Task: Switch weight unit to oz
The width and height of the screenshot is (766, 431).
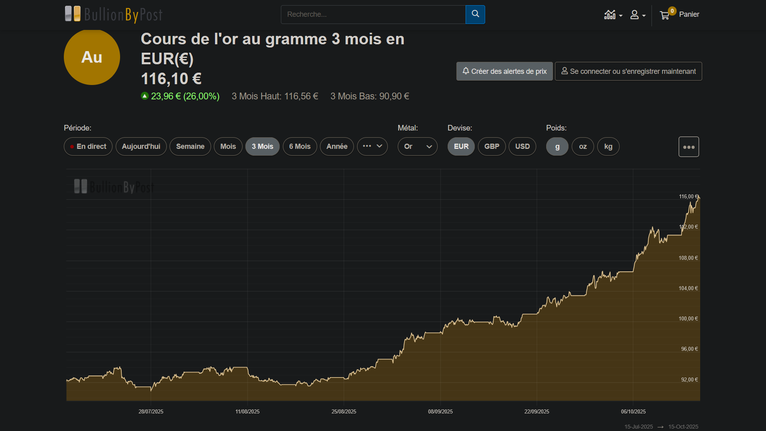Action: 582,146
